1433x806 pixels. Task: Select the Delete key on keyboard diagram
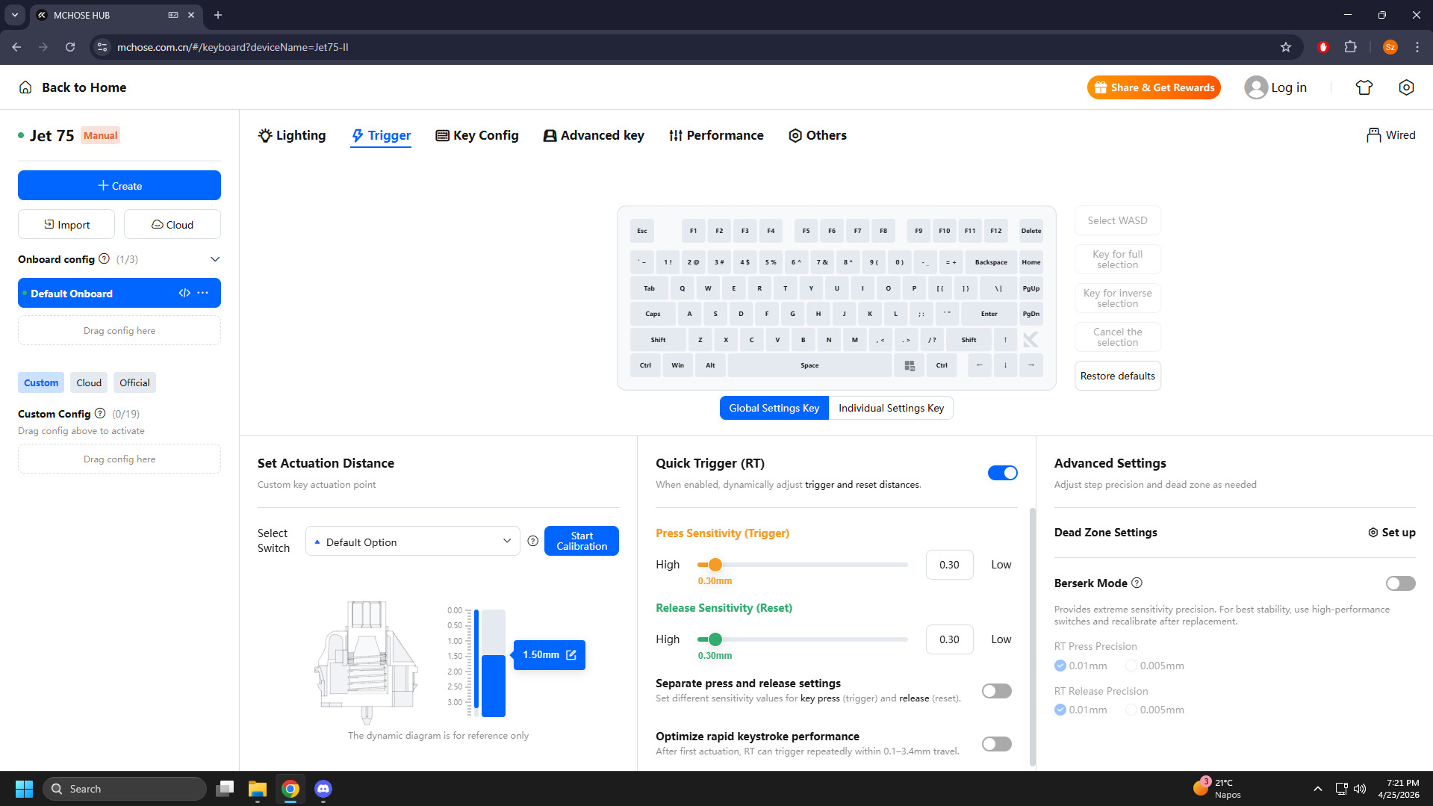tap(1031, 231)
